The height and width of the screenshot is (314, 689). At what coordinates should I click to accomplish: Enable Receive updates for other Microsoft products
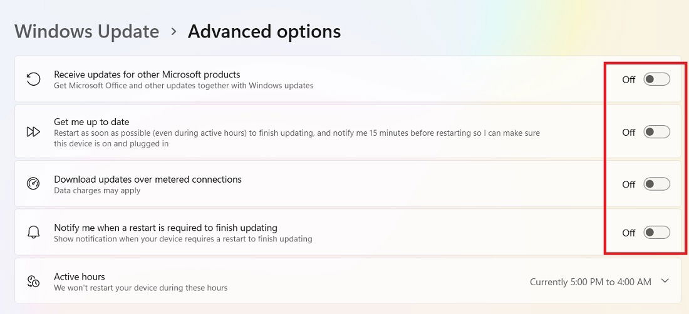click(656, 79)
